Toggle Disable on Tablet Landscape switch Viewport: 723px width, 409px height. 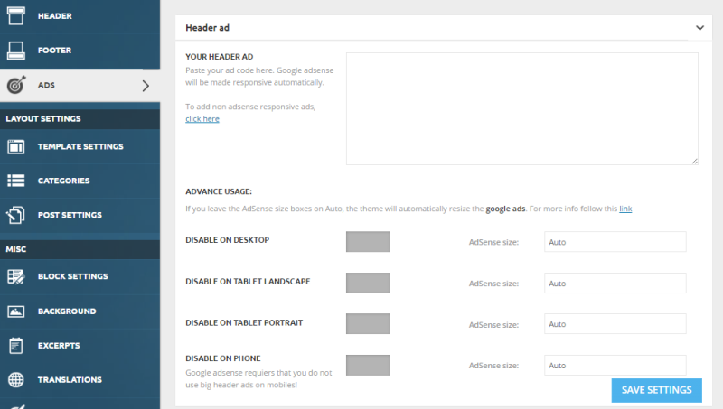368,283
